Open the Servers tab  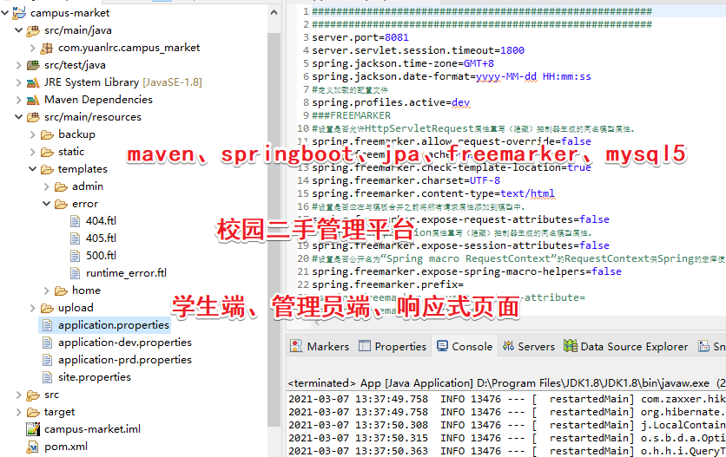click(x=529, y=347)
